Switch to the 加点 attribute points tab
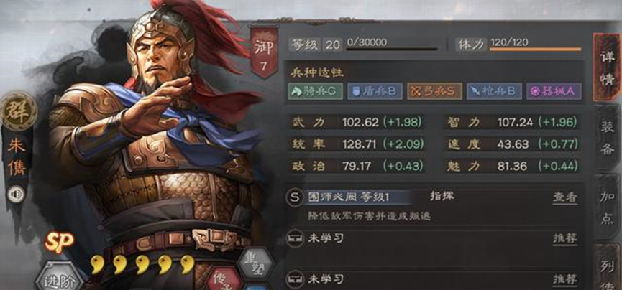The height and width of the screenshot is (290, 622). [608, 206]
